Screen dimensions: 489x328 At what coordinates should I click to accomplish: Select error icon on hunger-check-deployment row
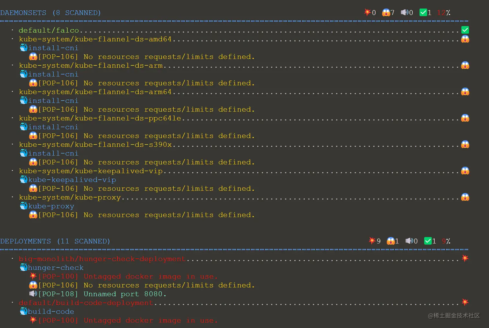(x=465, y=258)
